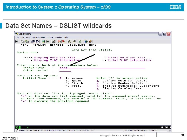Image resolution: width=187 pixels, height=140 pixels.
Task: Click the Receive File toolbar icon
Action: 37,41
